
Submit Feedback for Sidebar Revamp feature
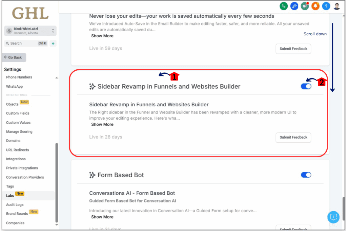[293, 137]
